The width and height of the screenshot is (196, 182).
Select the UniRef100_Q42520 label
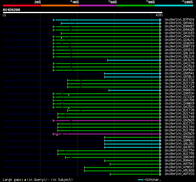click(179, 107)
